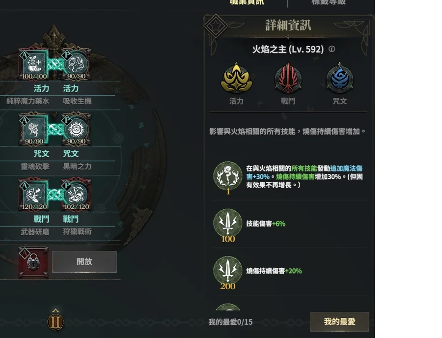Screen dimensions: 442x338
Task: Click the locked skill slot padlock icon
Action: point(33,262)
